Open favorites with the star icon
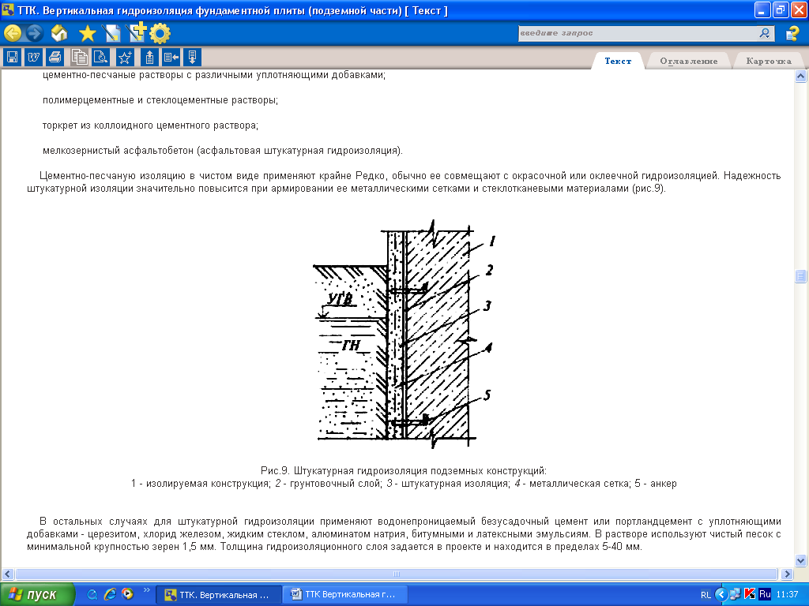This screenshot has width=809, height=606. [x=87, y=33]
